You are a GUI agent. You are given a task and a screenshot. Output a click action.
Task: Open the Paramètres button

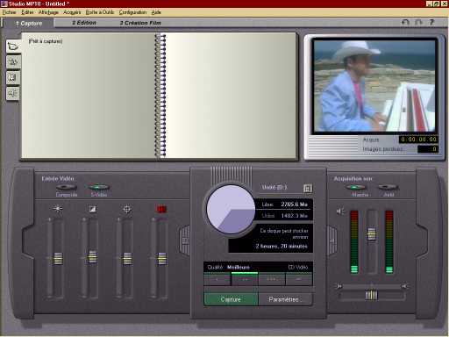pyautogui.click(x=285, y=299)
